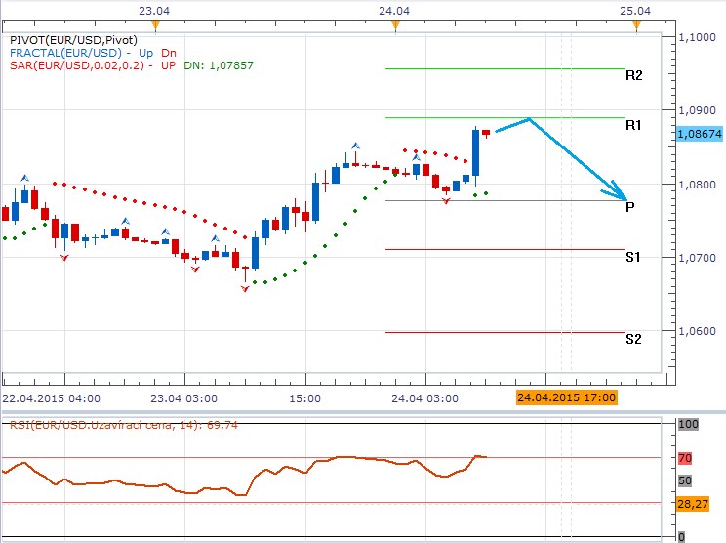Click the 24.04 03:00 time axis label
Screen dimensions: 726x543
(424, 398)
